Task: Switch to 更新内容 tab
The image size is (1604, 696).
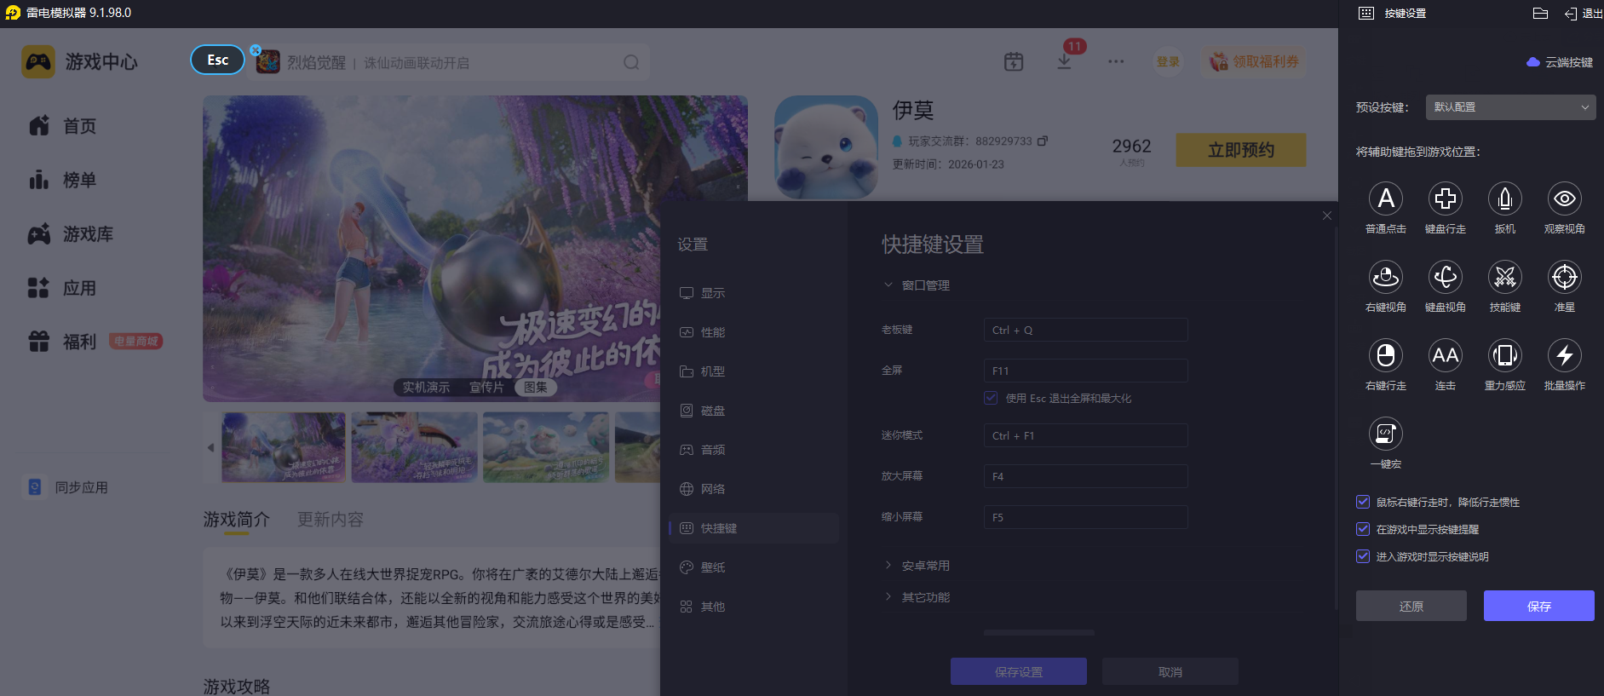Action: click(x=331, y=520)
